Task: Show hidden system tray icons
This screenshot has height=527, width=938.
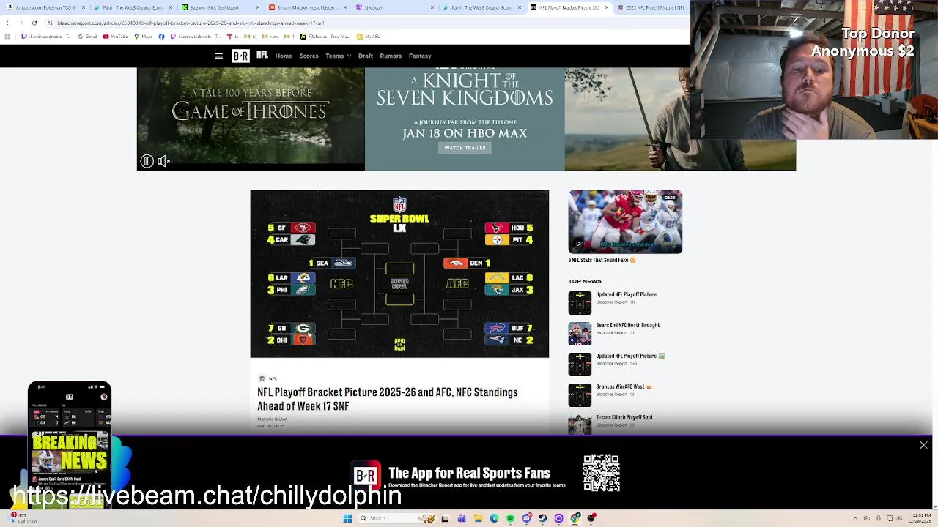Action: coord(855,518)
